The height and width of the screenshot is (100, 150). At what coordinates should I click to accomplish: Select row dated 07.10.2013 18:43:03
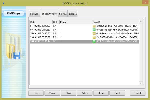coord(84,26)
